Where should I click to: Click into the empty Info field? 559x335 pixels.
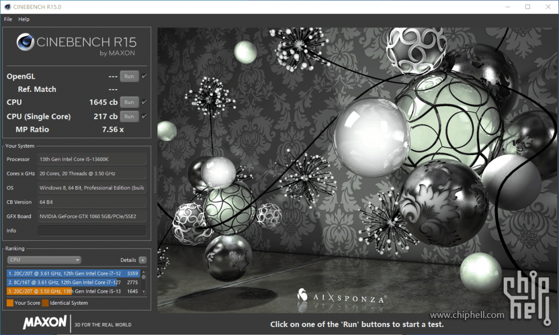[92, 231]
